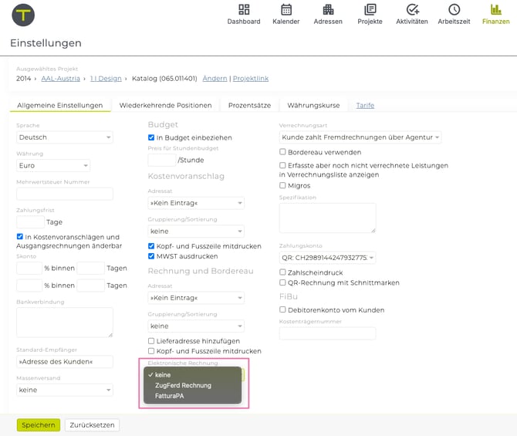
Task: Uncheck 'In Budget einbeziehen' checkbox
Action: click(152, 137)
